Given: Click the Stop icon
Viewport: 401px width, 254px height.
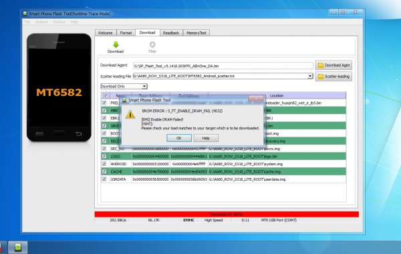Looking at the screenshot, I should (x=152, y=45).
